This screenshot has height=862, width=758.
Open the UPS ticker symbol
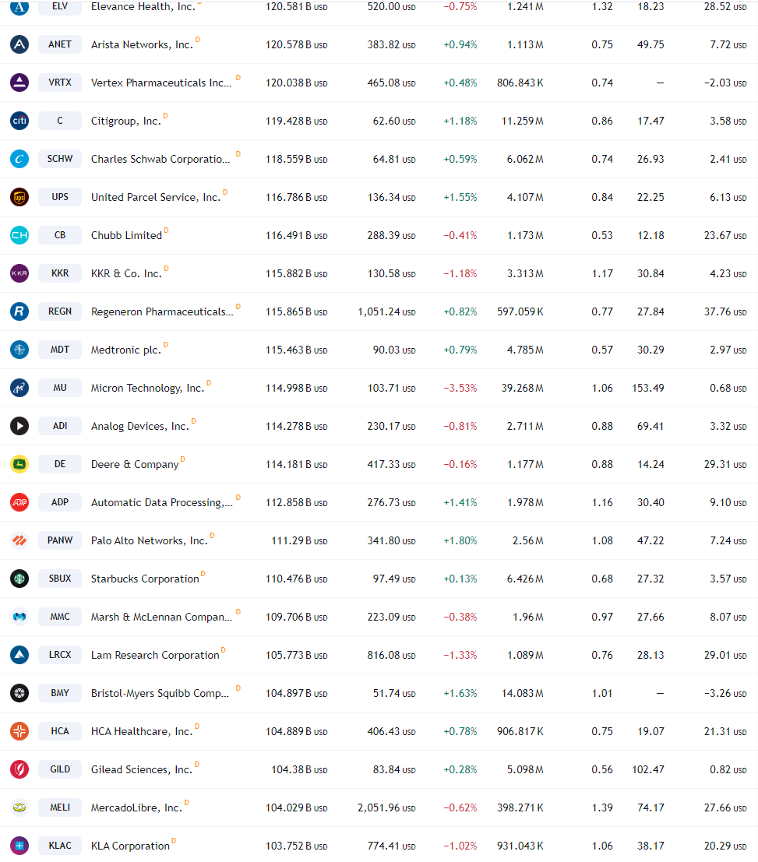tap(60, 197)
